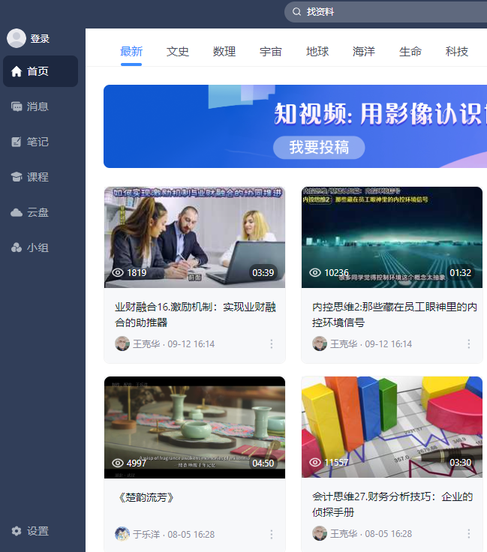
Task: Click the group clover icon
Action: [17, 247]
